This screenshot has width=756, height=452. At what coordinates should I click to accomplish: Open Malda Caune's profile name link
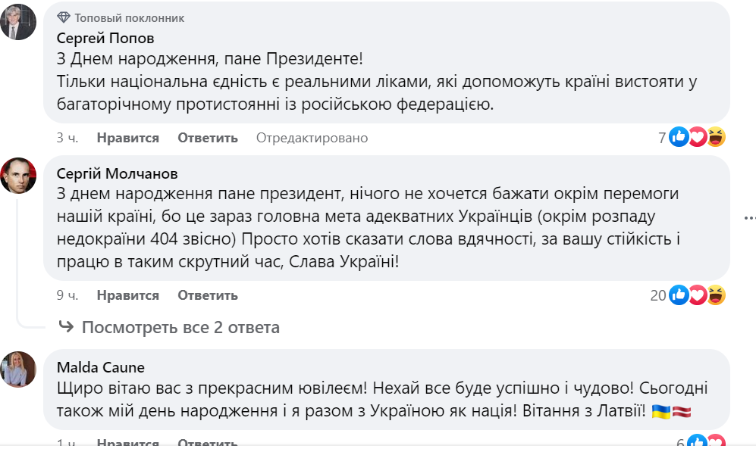pos(101,367)
